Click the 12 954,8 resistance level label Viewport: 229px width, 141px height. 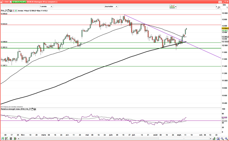pos(4,14)
